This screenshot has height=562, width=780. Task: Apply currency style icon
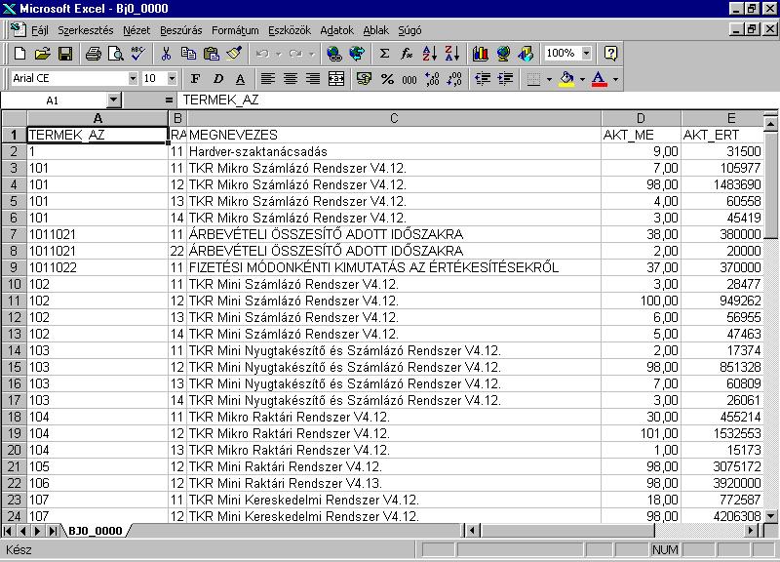tap(364, 79)
